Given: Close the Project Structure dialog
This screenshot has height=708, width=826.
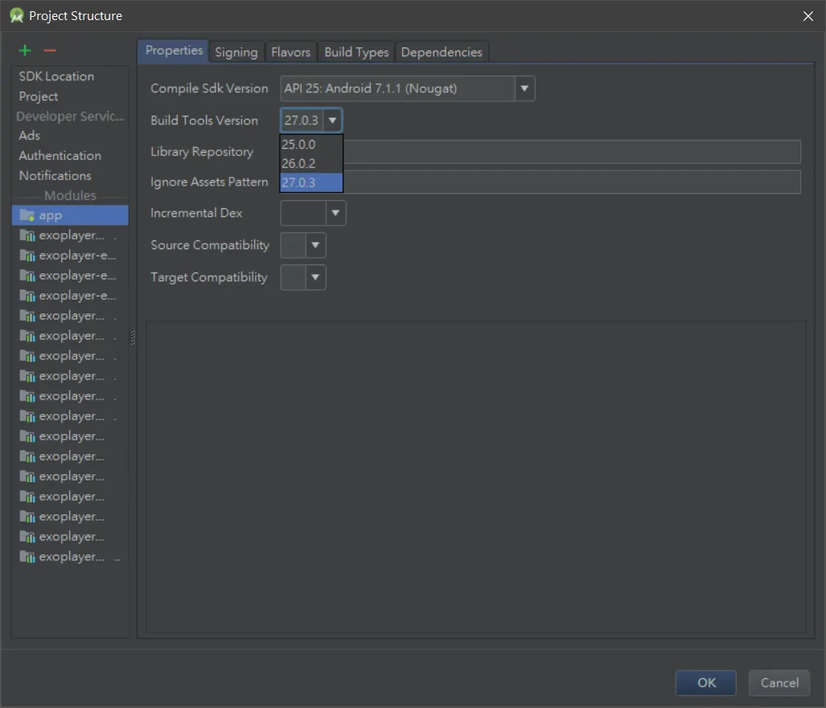Looking at the screenshot, I should coord(808,16).
